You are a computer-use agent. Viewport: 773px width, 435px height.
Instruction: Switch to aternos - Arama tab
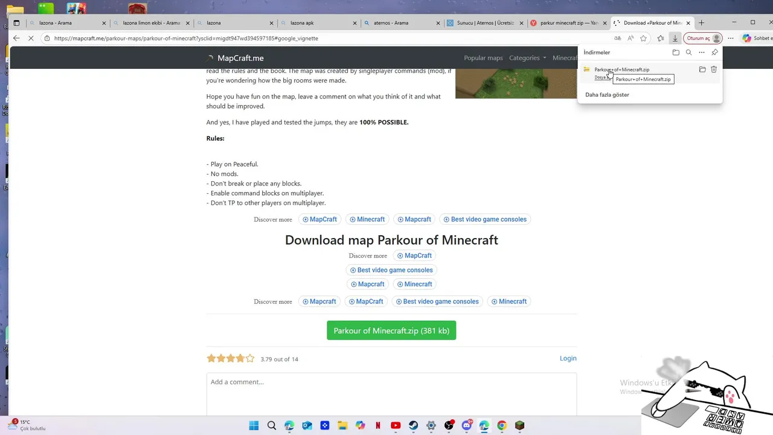(x=402, y=23)
